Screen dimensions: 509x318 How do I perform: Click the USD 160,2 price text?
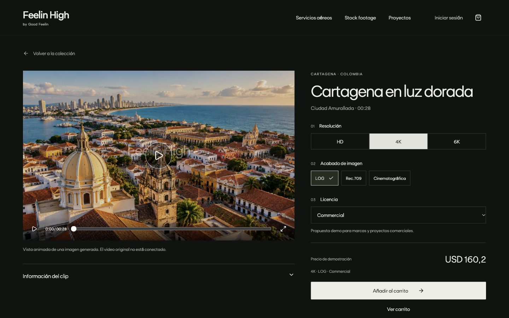point(465,259)
